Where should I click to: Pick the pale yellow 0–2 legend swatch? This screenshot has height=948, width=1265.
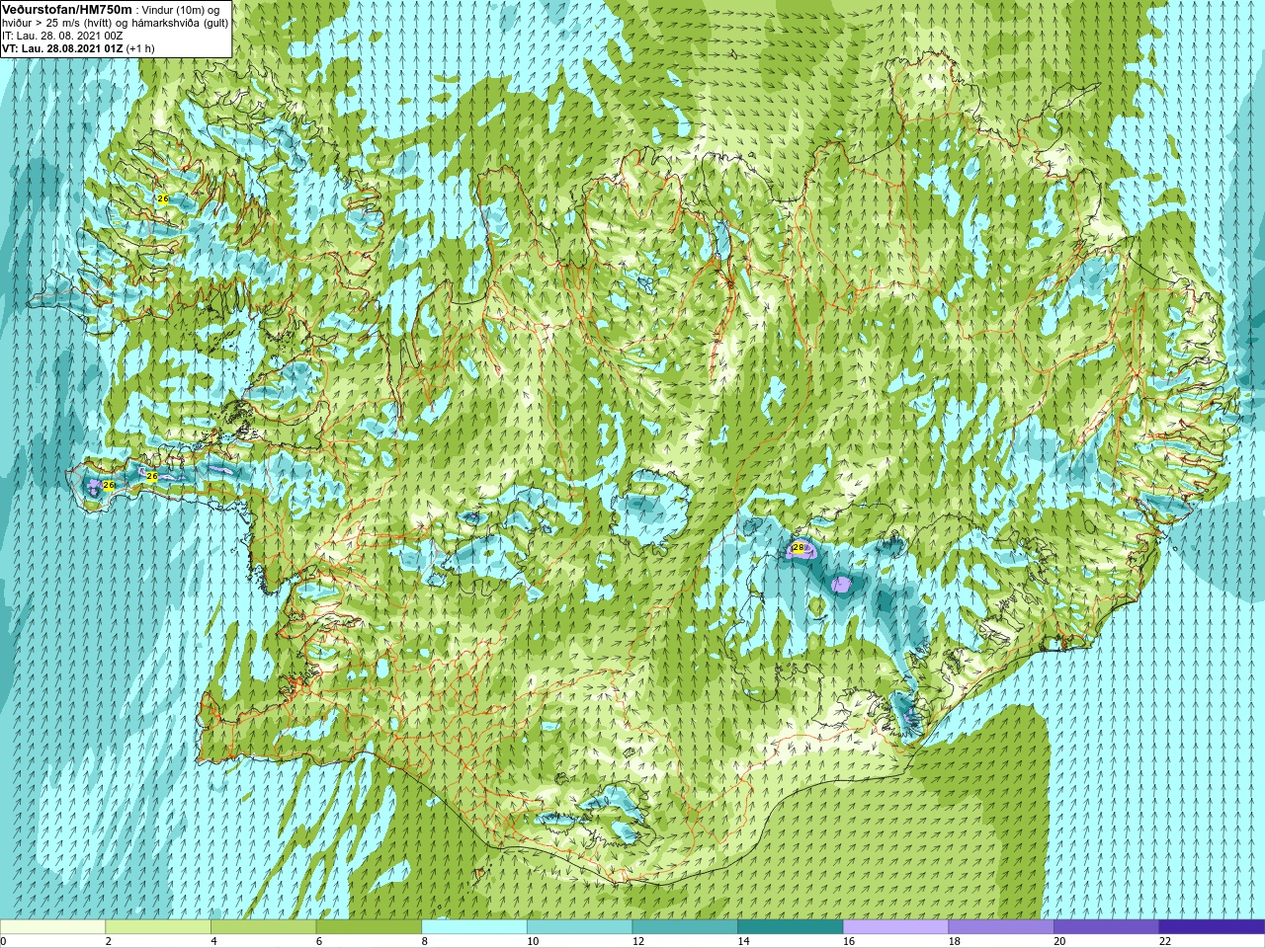coord(52,927)
